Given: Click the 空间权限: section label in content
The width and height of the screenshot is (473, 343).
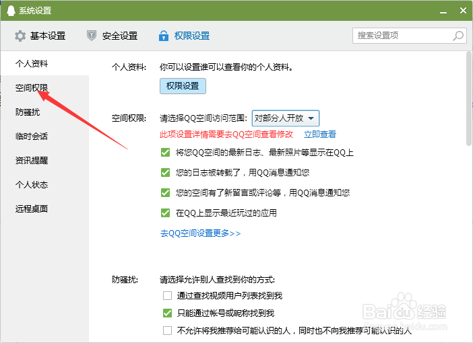Looking at the screenshot, I should [x=129, y=118].
